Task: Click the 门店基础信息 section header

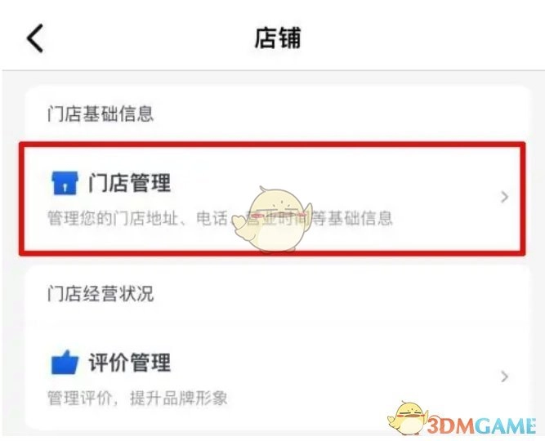Action: 101,114
